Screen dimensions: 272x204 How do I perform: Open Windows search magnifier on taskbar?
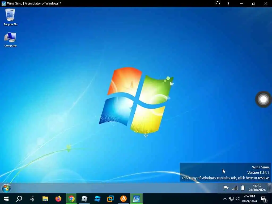19,199
